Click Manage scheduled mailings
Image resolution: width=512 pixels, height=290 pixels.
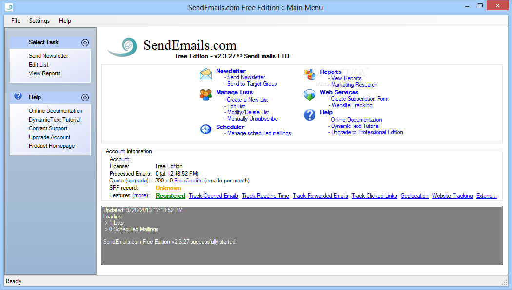click(259, 133)
